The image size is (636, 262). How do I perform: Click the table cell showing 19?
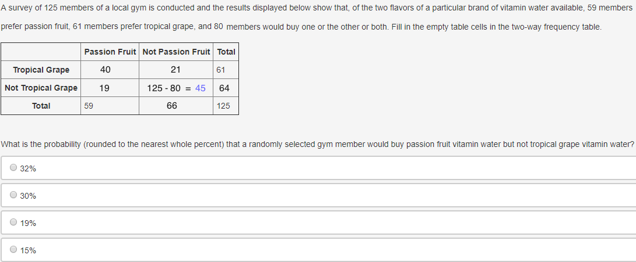pos(104,88)
